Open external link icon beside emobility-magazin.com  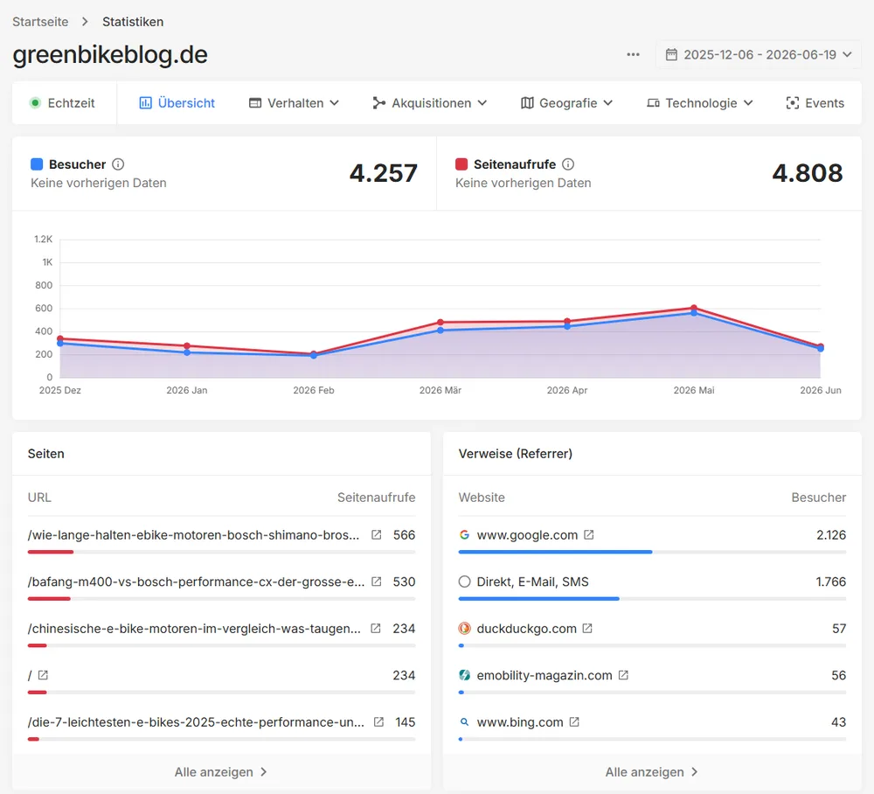tap(624, 675)
